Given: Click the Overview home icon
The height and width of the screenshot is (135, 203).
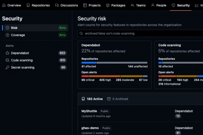Looking at the screenshot, I should [x=4, y=5].
